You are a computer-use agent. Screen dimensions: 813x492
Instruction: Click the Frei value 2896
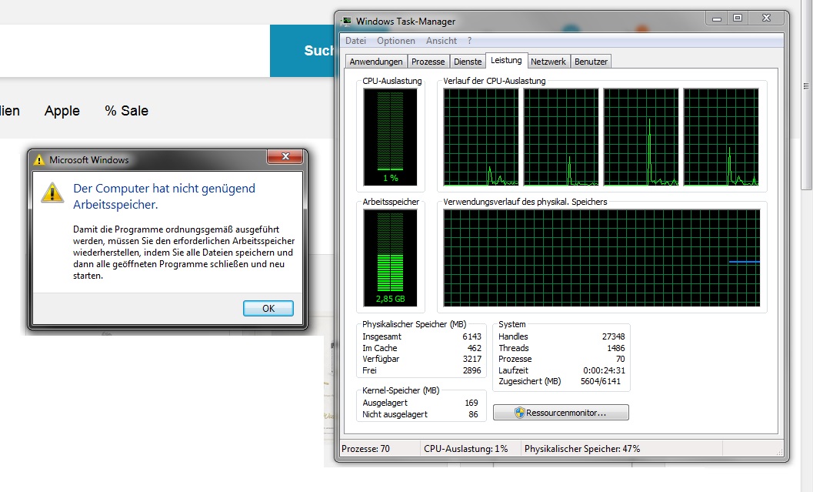click(471, 370)
